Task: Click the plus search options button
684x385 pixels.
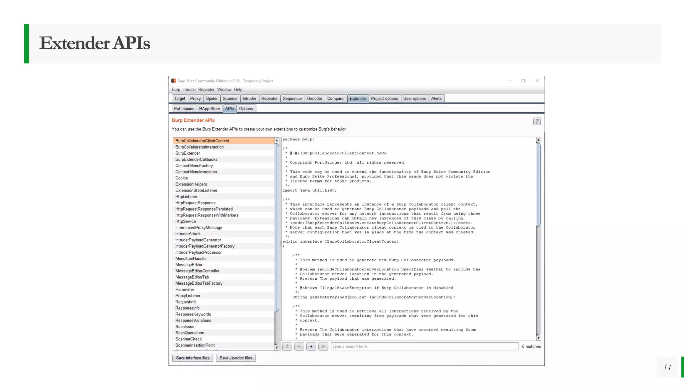Action: [x=311, y=347]
